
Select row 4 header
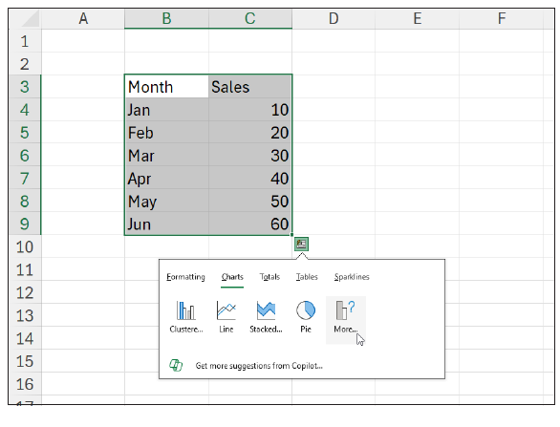[x=25, y=109]
